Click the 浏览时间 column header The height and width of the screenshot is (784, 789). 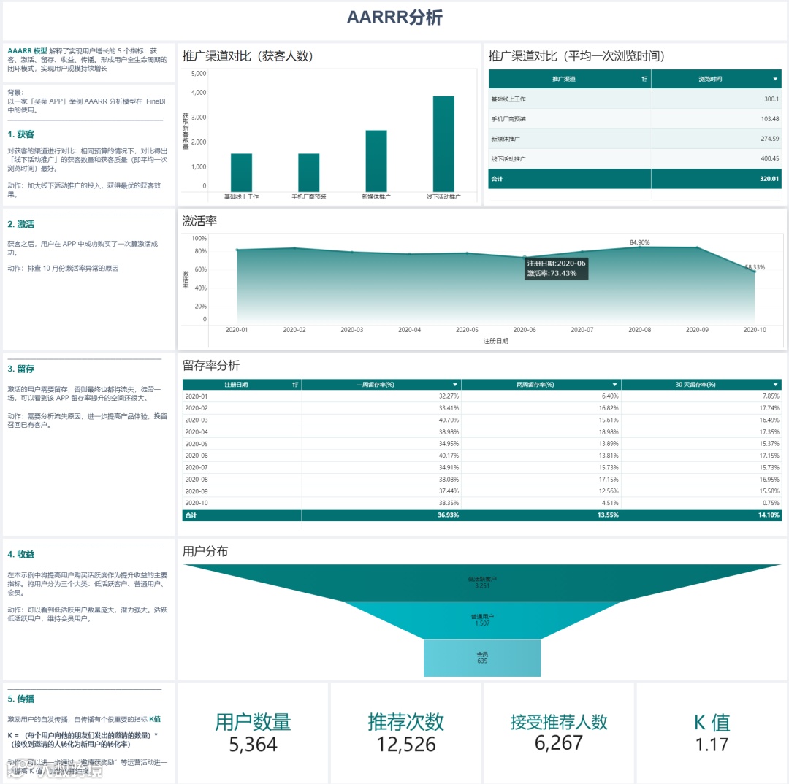point(716,79)
